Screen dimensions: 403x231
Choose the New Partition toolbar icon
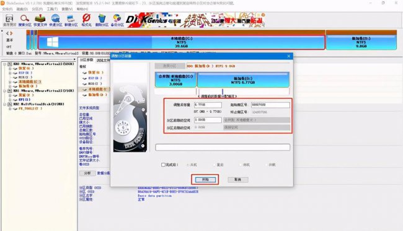(71, 20)
